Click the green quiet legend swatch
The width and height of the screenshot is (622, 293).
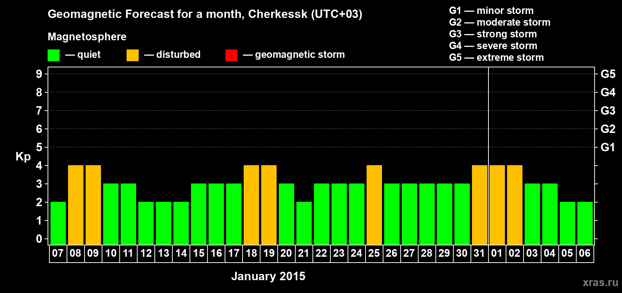tap(53, 55)
